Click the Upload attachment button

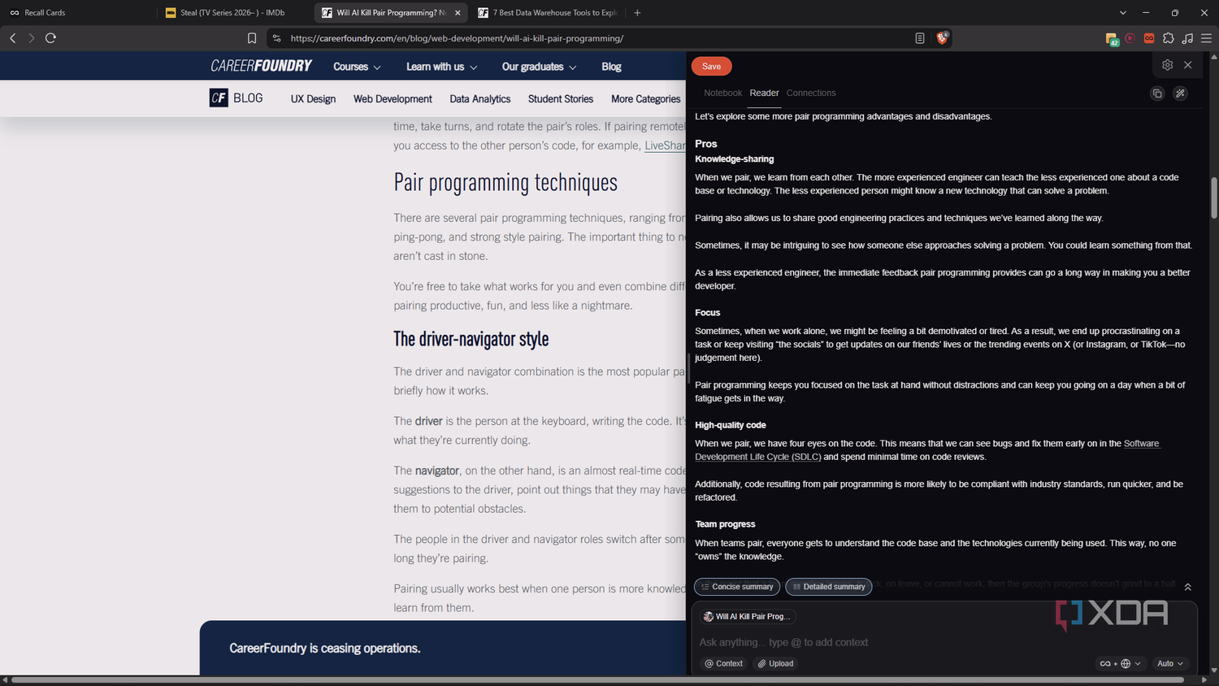[x=775, y=663]
